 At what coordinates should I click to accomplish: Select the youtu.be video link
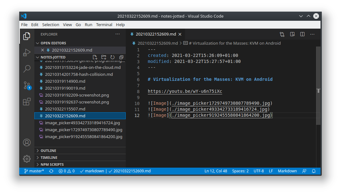(x=185, y=91)
